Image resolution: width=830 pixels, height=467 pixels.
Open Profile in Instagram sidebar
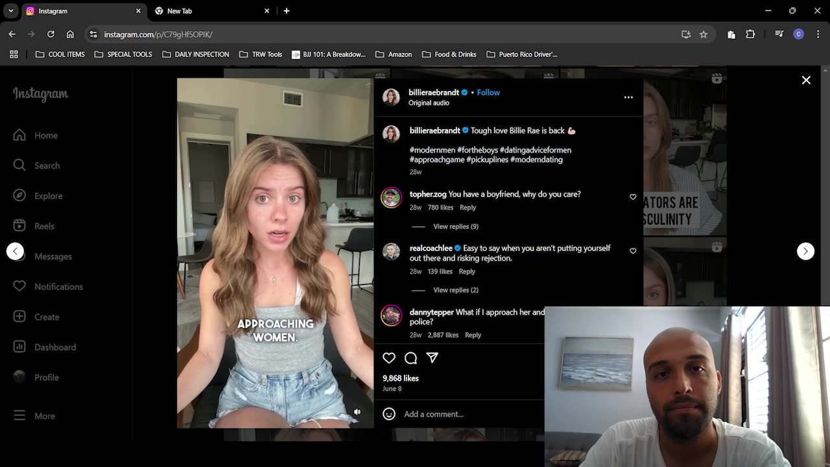[36, 377]
